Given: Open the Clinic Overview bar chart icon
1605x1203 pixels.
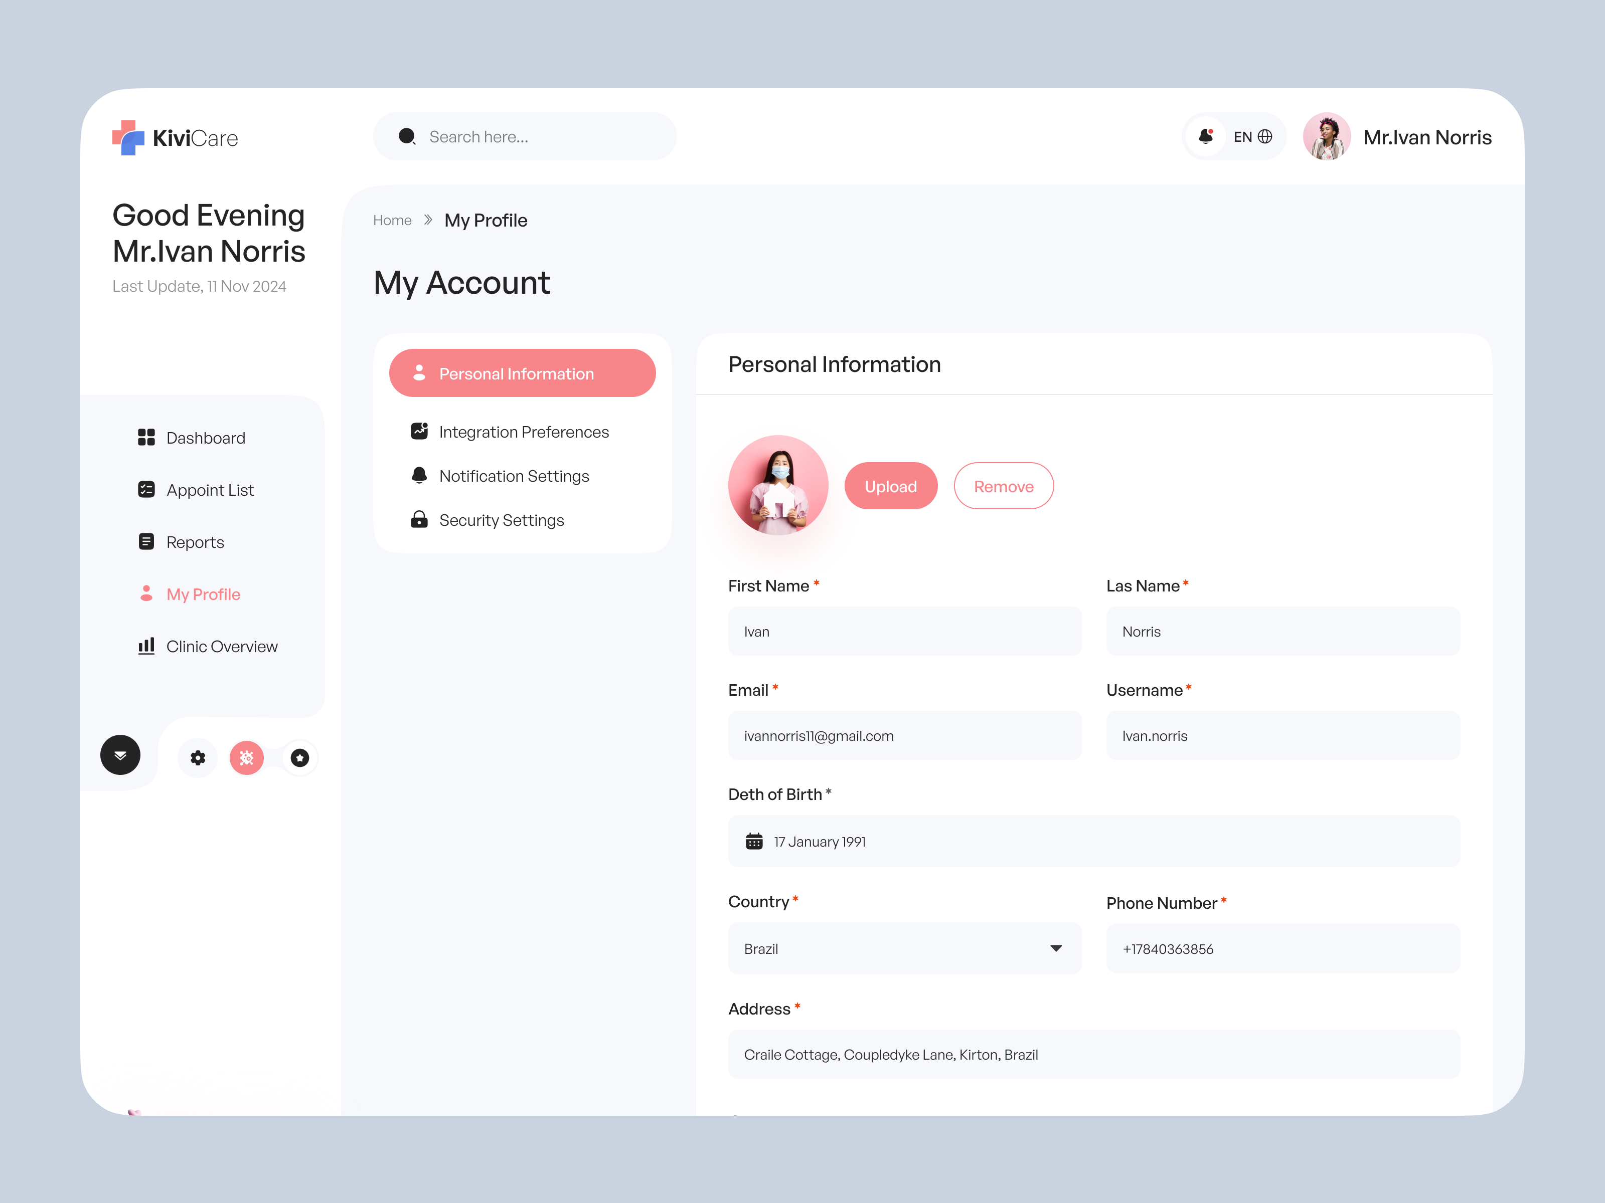Looking at the screenshot, I should coord(146,646).
